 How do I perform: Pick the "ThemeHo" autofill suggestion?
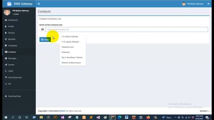click(x=73, y=52)
